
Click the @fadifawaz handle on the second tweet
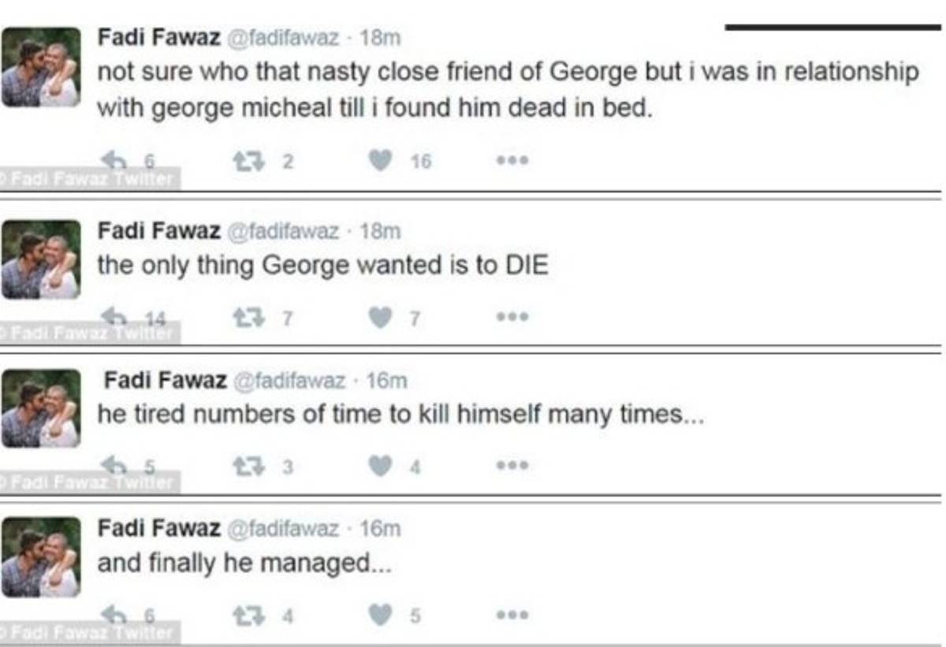coord(284,232)
